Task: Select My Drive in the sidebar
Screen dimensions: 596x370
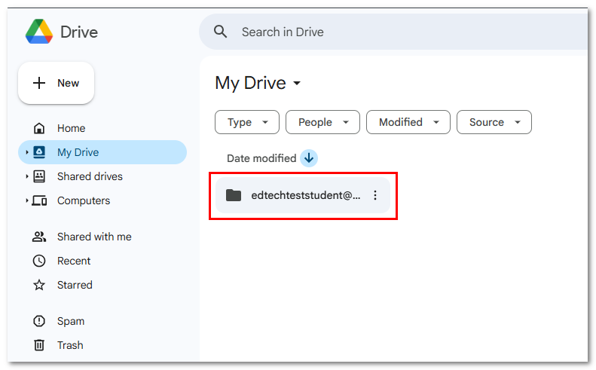Action: tap(102, 152)
